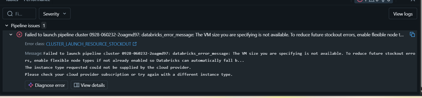Click the lightbulb suggestions counter icon
This screenshot has width=422, height=98.
(x=383, y=1)
